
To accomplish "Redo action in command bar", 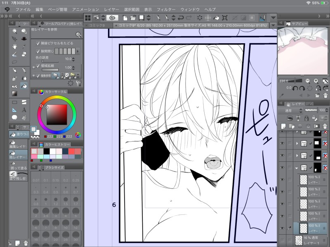I will 189,18.
